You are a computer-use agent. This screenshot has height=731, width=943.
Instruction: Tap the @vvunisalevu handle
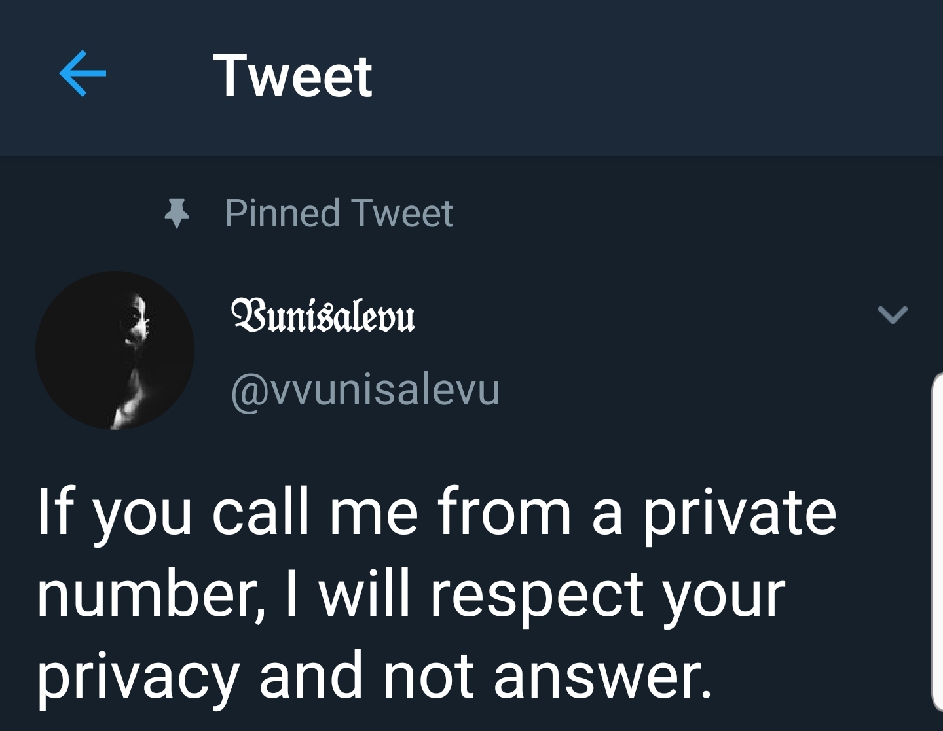tap(365, 389)
